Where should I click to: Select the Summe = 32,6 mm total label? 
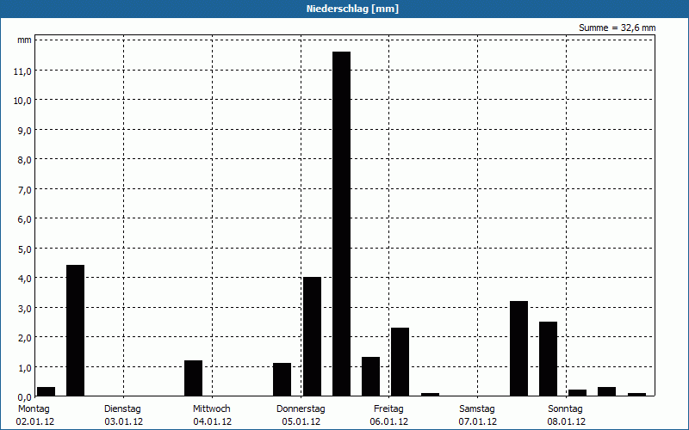(617, 28)
